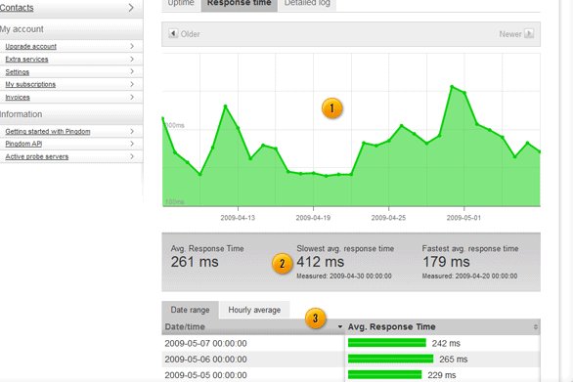This screenshot has width=573, height=382.
Task: Click chevron beside Contacts
Action: (131, 8)
